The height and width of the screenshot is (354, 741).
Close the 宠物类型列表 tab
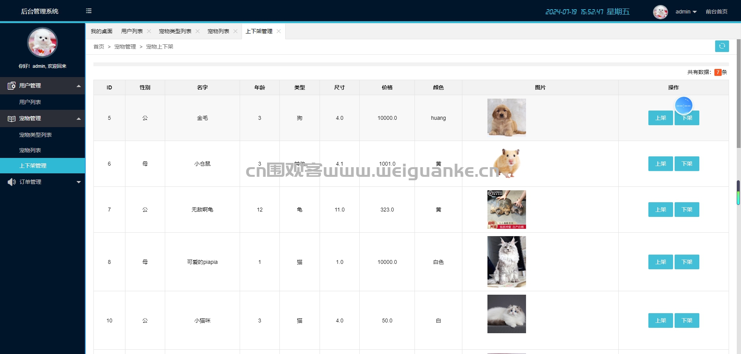pyautogui.click(x=198, y=31)
